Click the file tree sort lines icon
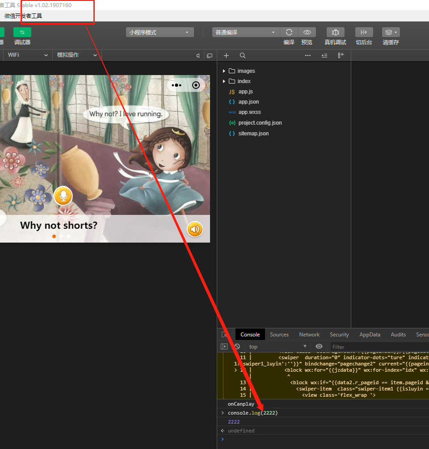This screenshot has width=429, height=449. coord(324,55)
